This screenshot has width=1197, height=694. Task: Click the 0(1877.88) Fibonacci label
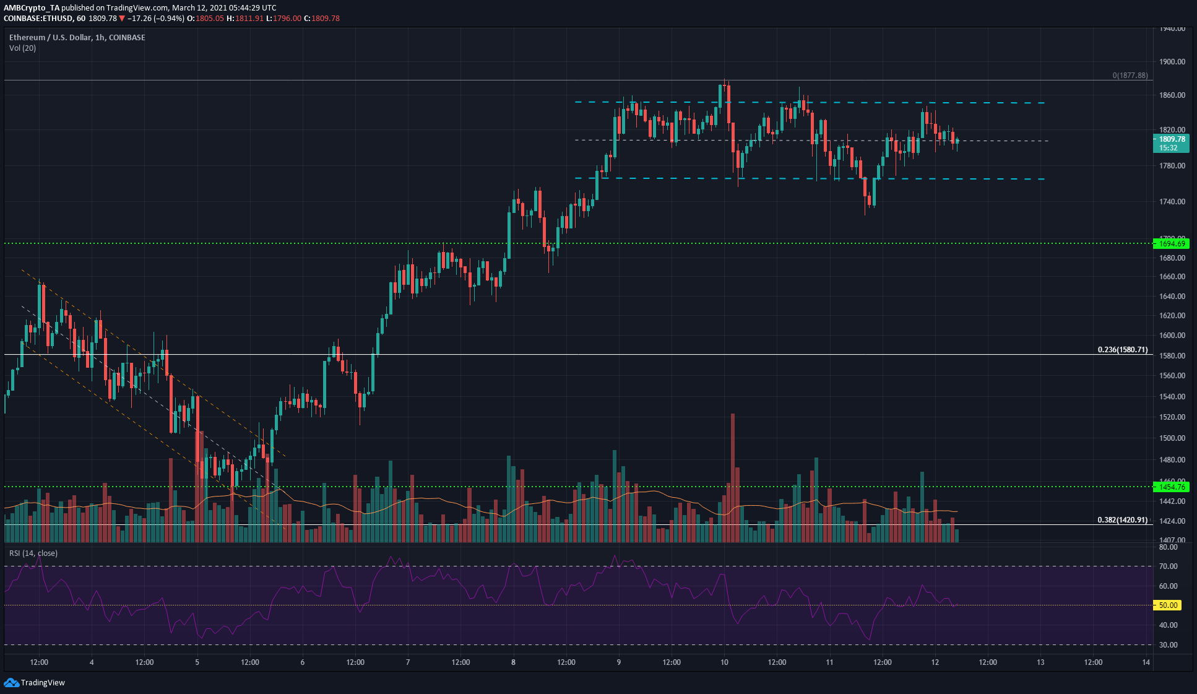[x=1130, y=75]
